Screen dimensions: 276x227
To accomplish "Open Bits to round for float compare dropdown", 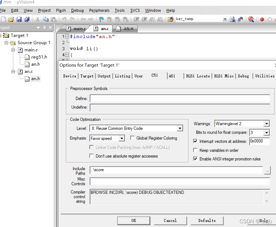I will pos(267,132).
